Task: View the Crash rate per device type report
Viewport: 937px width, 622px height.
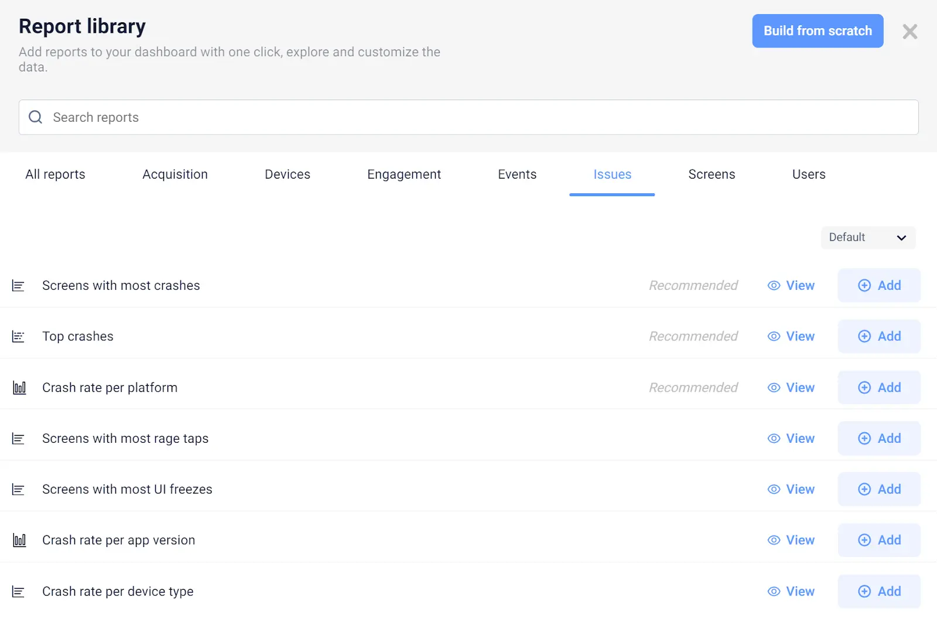Action: [x=791, y=591]
